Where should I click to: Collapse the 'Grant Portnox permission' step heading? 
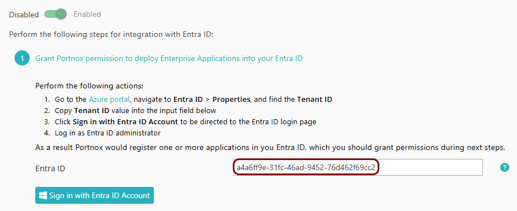169,59
